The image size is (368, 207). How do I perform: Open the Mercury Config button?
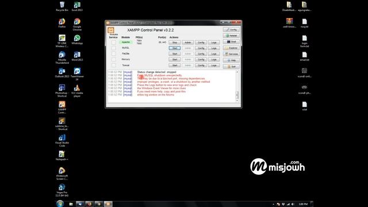[201, 60]
